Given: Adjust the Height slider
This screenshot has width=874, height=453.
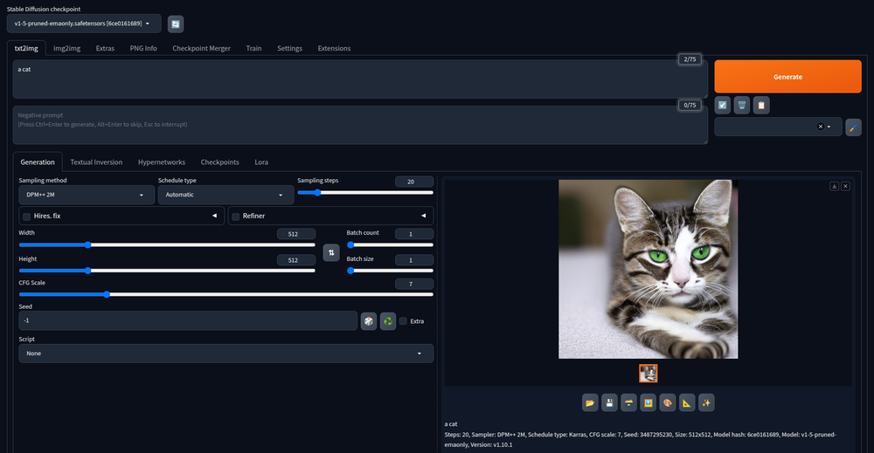Looking at the screenshot, I should tap(167, 271).
